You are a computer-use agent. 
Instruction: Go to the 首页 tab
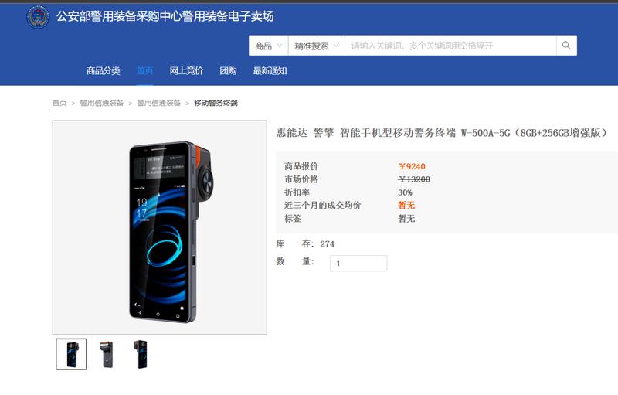[x=144, y=71]
